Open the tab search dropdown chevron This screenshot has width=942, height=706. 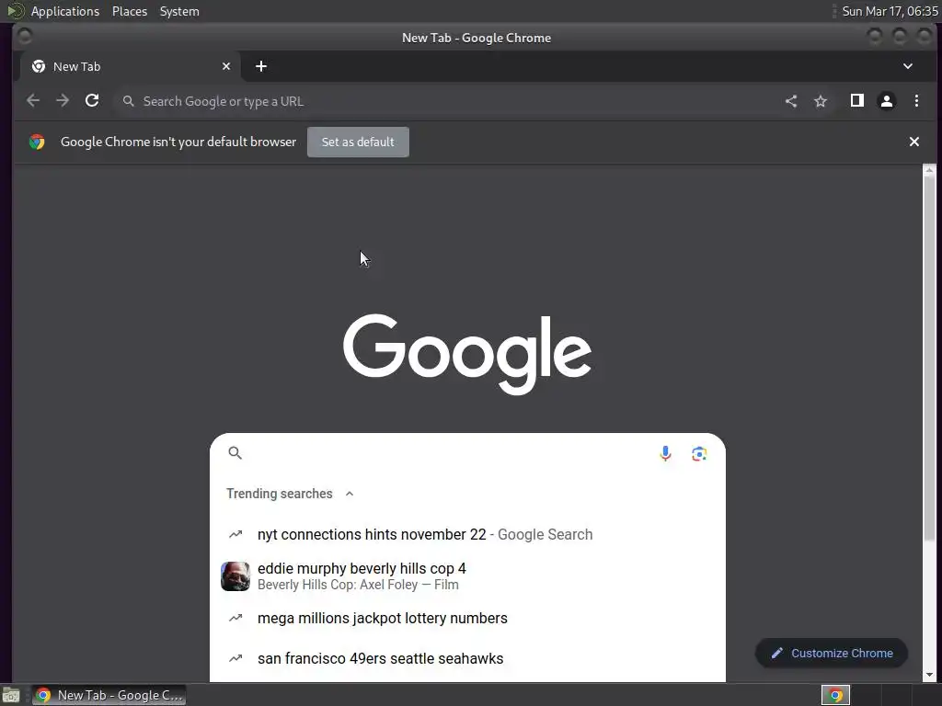tap(908, 66)
